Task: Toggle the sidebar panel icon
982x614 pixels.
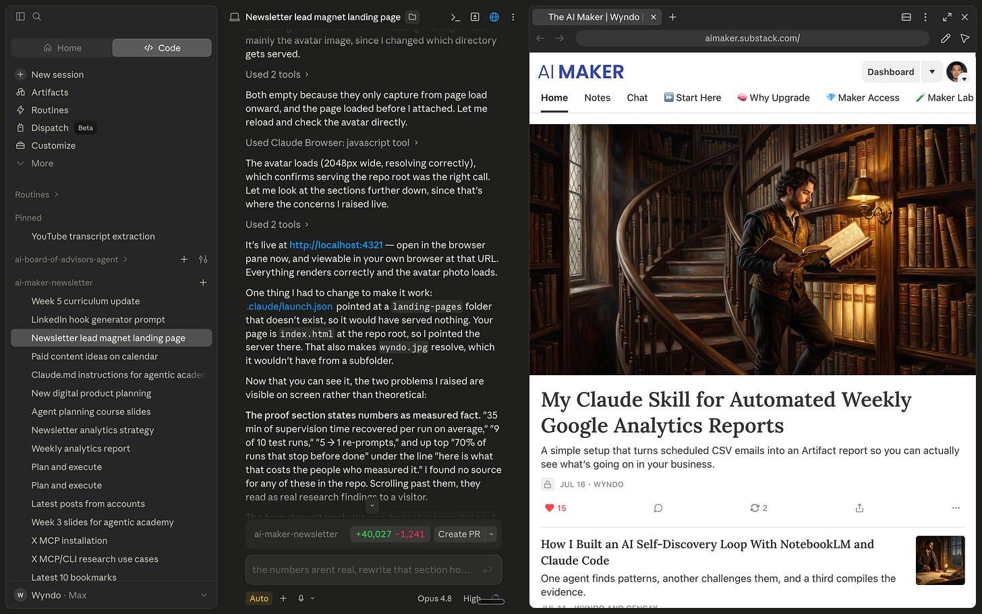Action: pyautogui.click(x=20, y=16)
